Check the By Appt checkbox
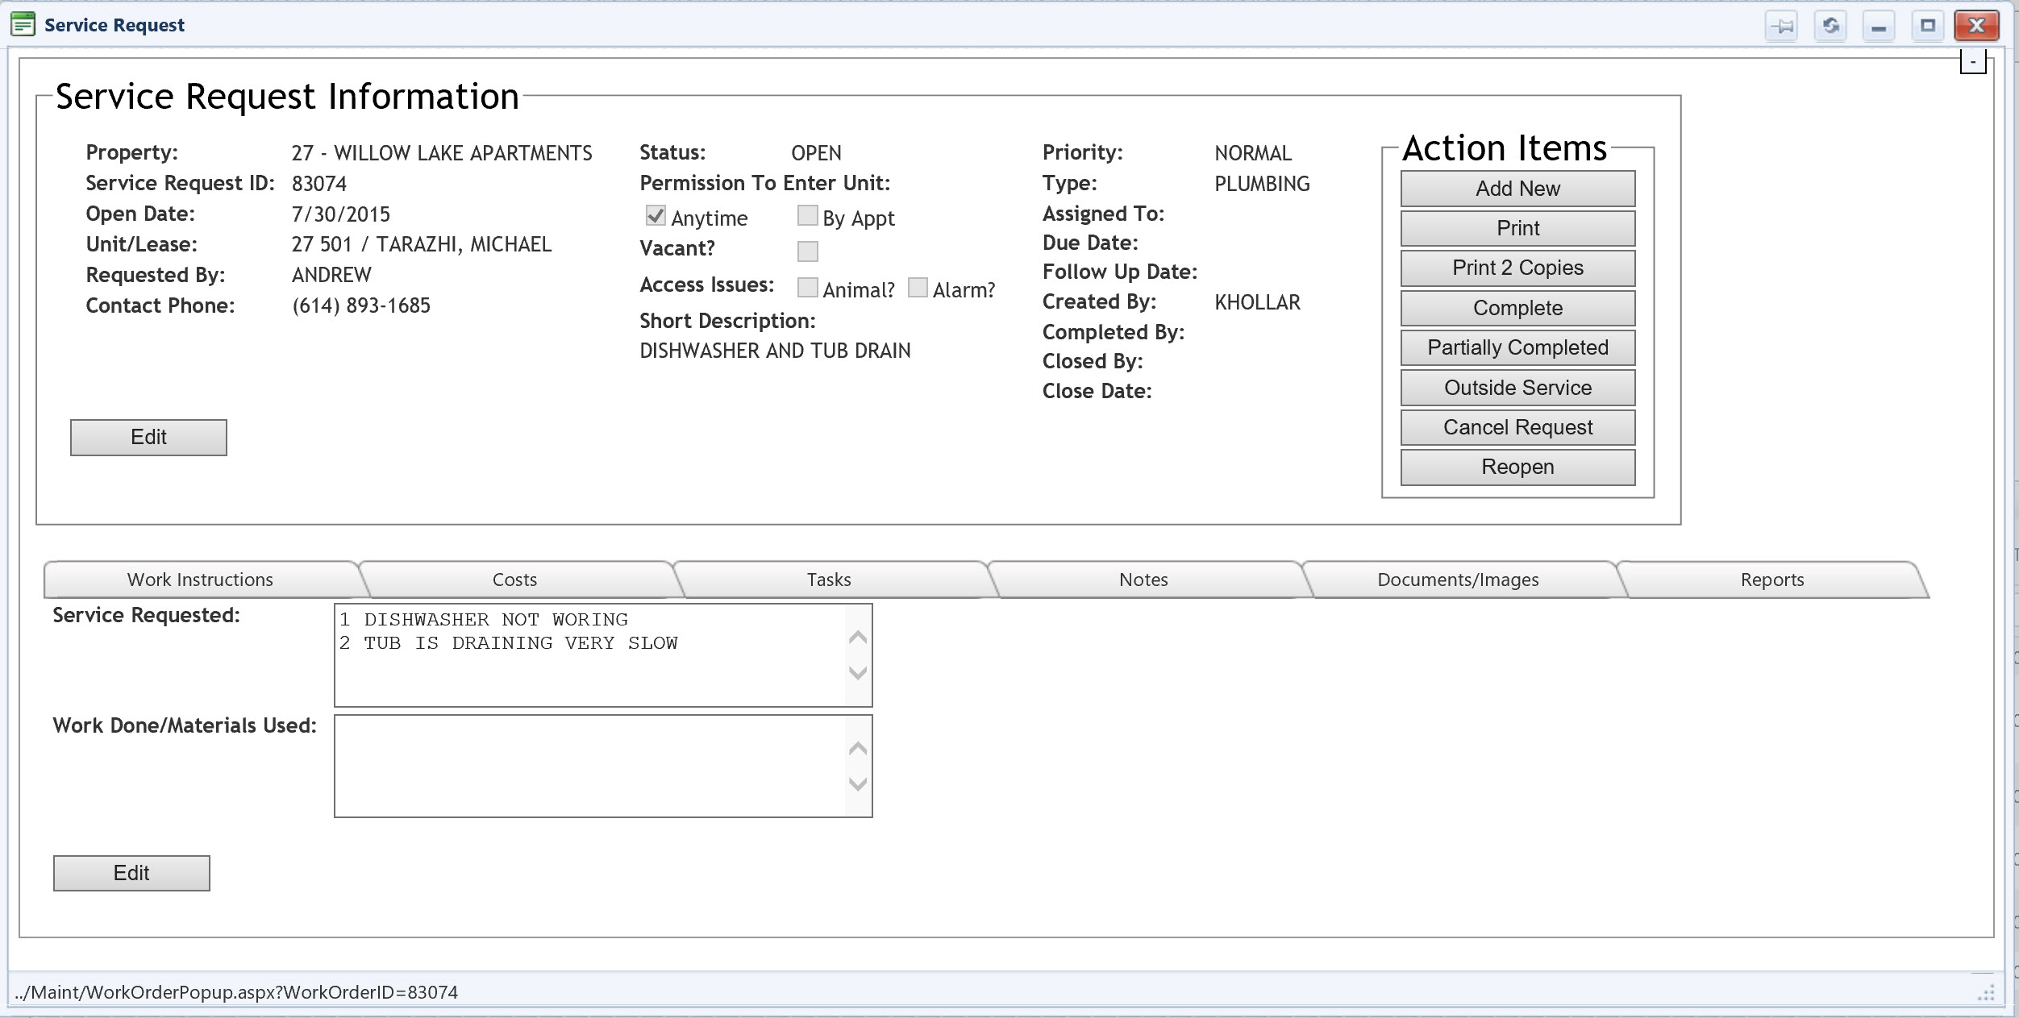The width and height of the screenshot is (2019, 1018). (x=807, y=215)
